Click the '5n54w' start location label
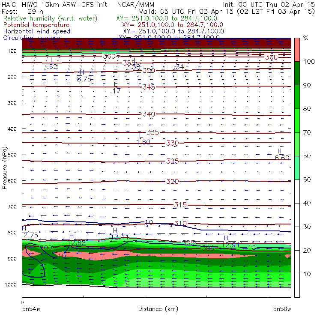This screenshot has height=317, width=317. (x=31, y=309)
